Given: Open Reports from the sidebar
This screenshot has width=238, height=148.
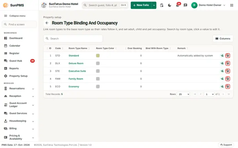Looking at the screenshot, I should coord(19,68).
